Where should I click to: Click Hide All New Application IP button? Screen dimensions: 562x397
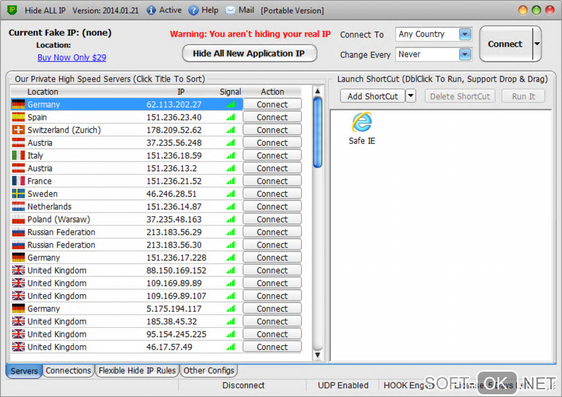tap(249, 53)
